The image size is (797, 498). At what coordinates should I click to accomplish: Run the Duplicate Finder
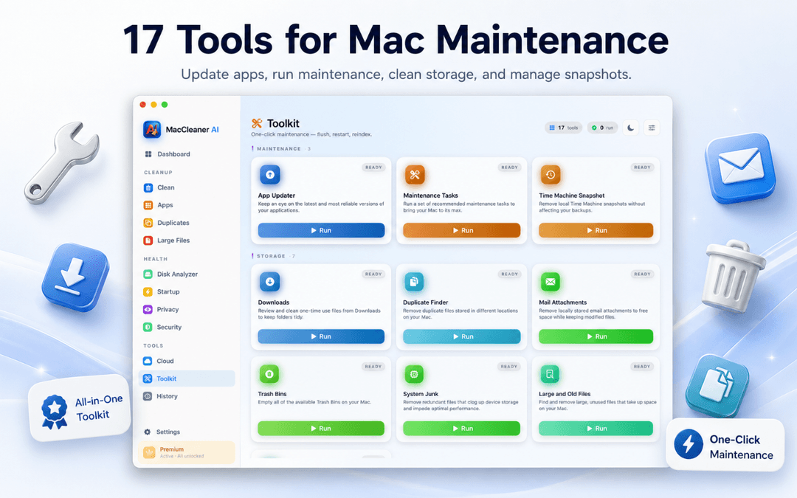[x=461, y=336]
